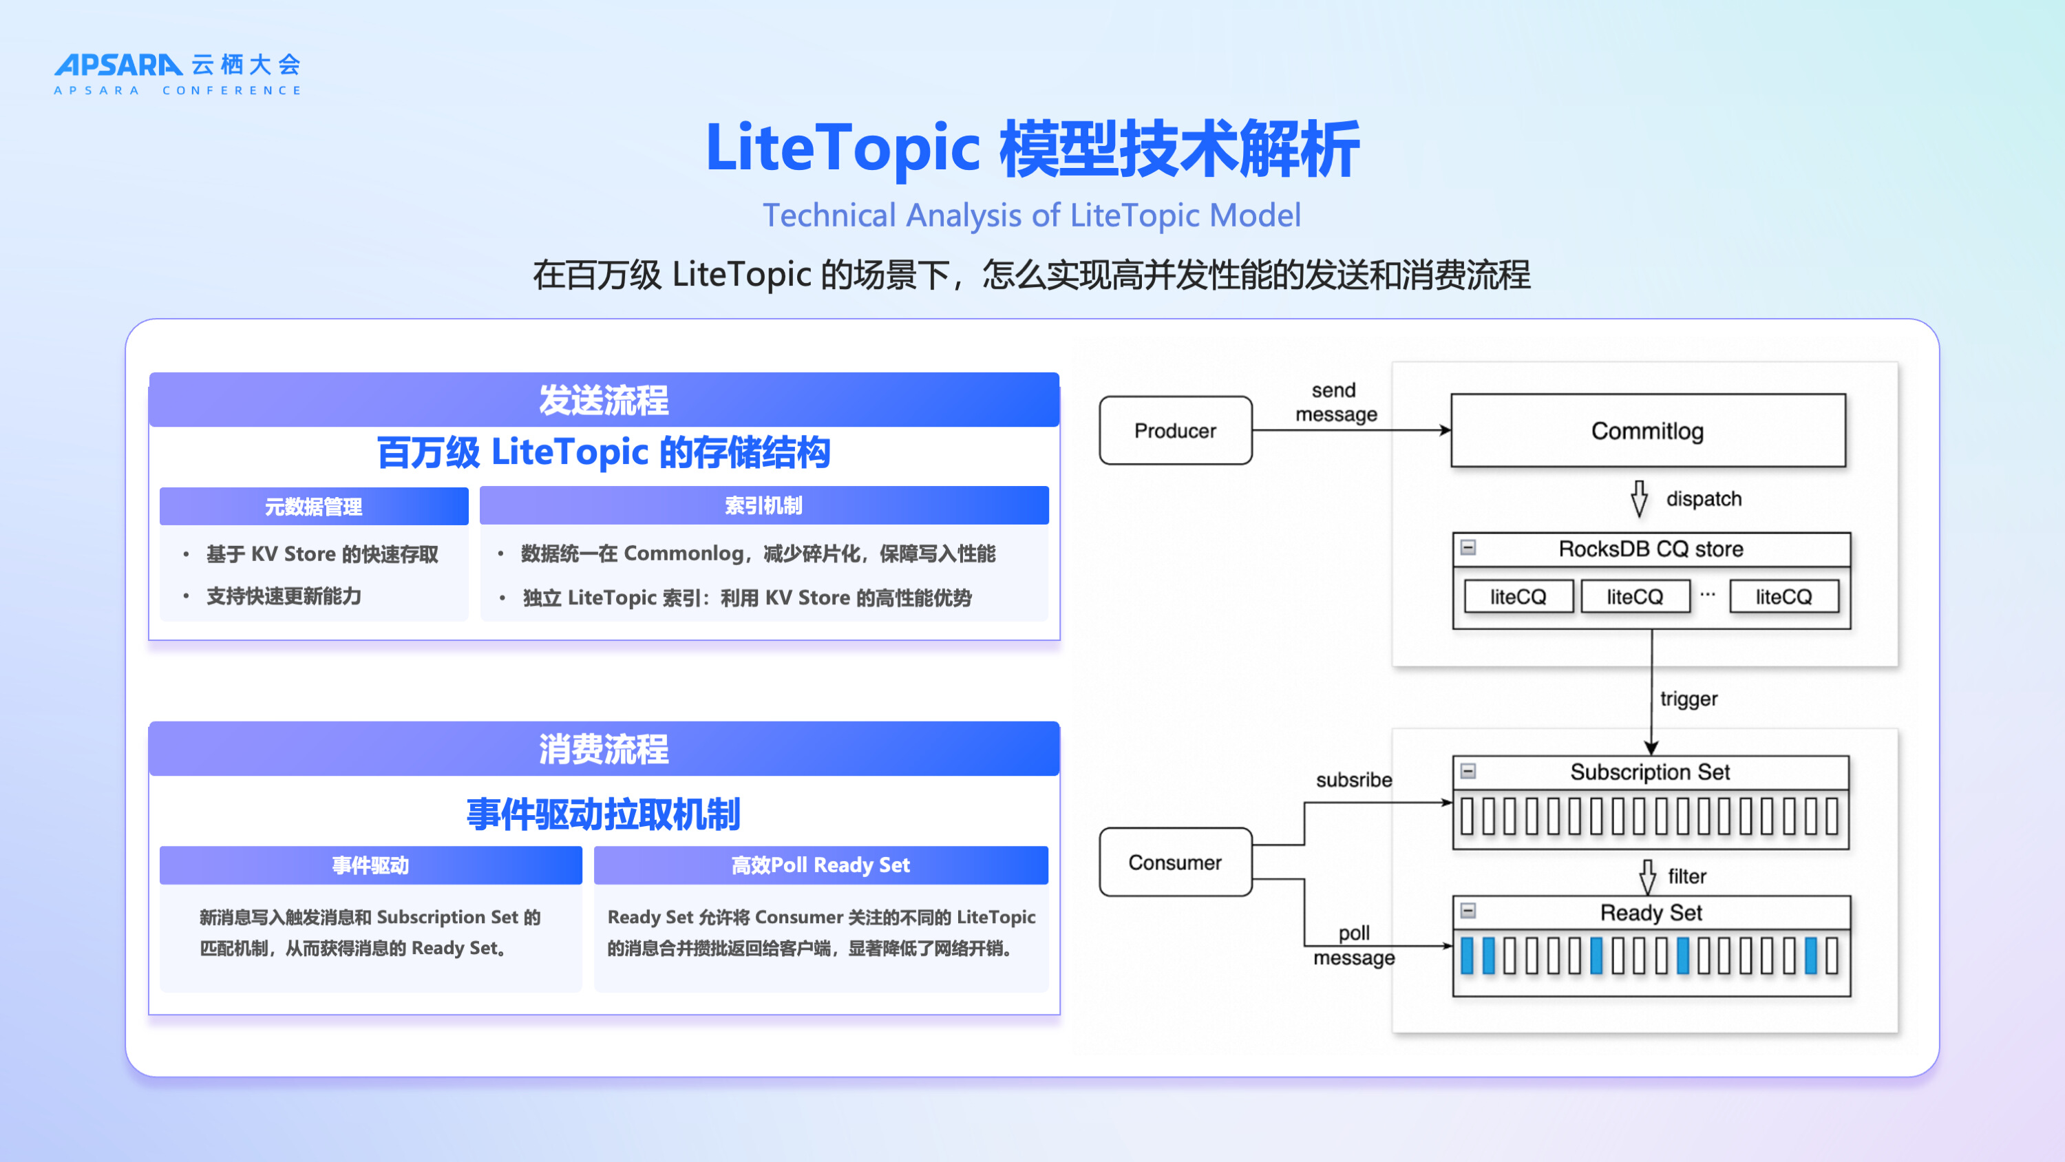Image resolution: width=2065 pixels, height=1162 pixels.
Task: Select the 发送流程 header bar
Action: (604, 399)
